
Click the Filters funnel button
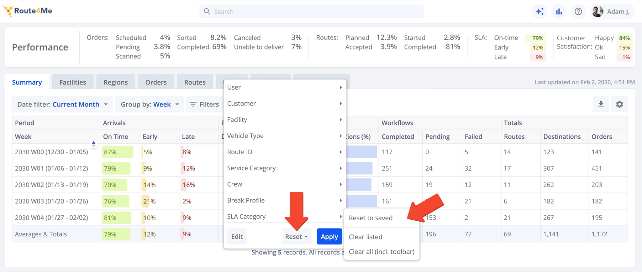click(204, 104)
